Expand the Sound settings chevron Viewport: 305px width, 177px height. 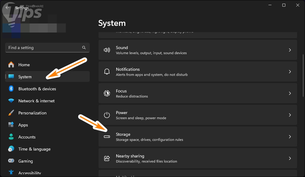pyautogui.click(x=290, y=50)
